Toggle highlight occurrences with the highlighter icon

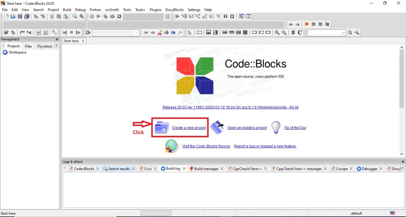click(159, 32)
